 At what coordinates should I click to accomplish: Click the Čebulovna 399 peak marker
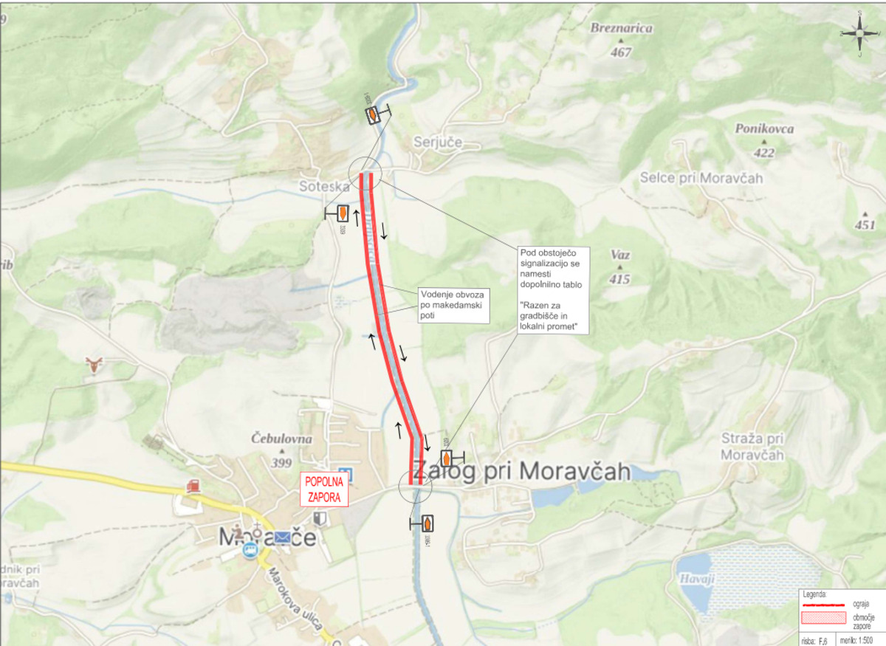[281, 451]
